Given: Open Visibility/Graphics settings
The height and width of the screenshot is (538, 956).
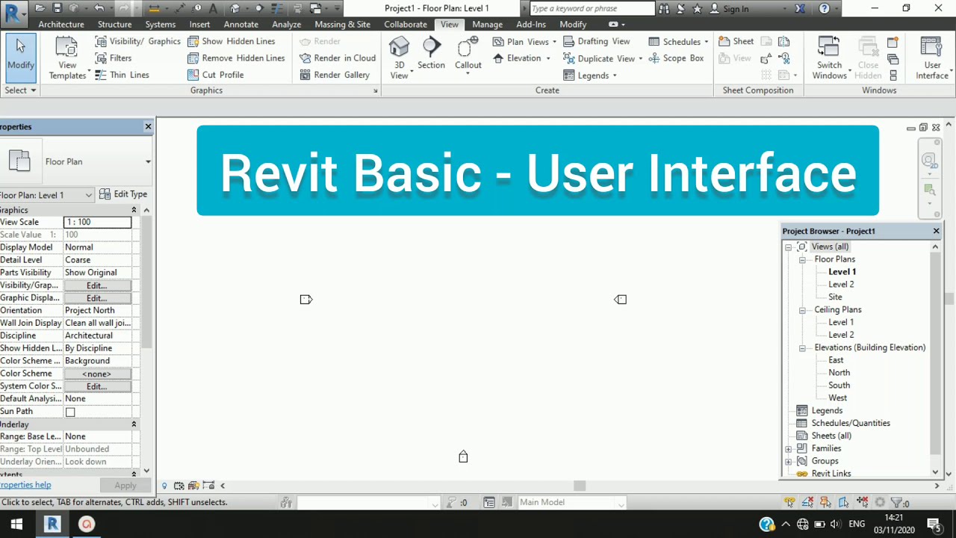Looking at the screenshot, I should point(137,41).
